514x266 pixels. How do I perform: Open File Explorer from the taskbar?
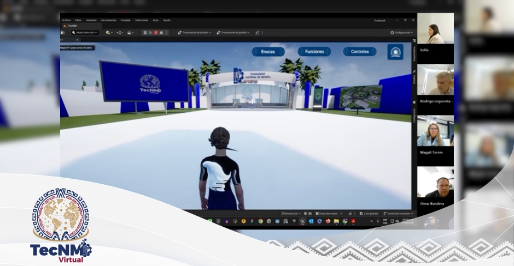(336, 221)
